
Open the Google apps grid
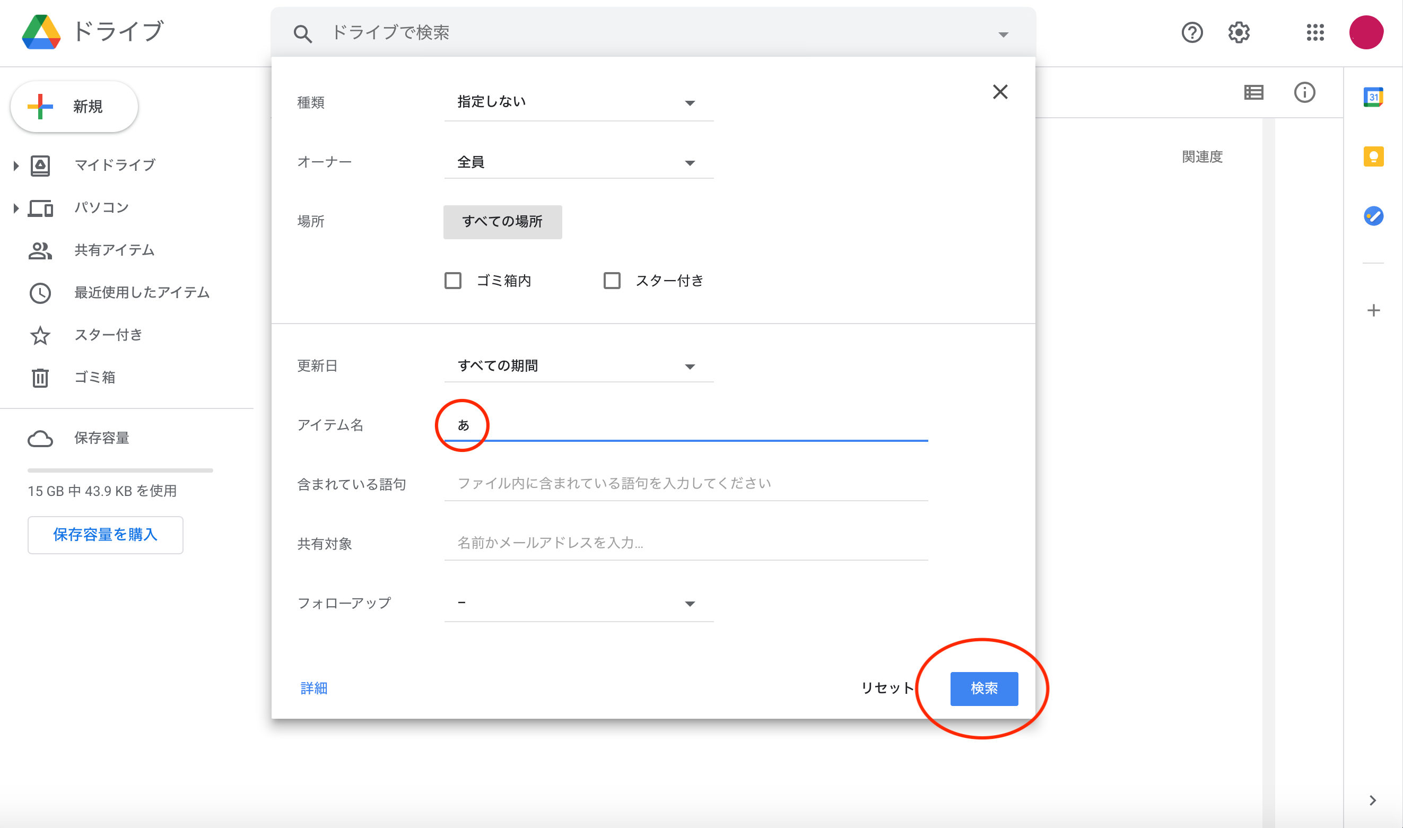[x=1315, y=32]
